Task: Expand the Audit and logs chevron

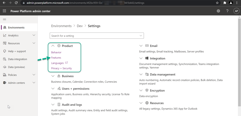Action: click(53, 105)
